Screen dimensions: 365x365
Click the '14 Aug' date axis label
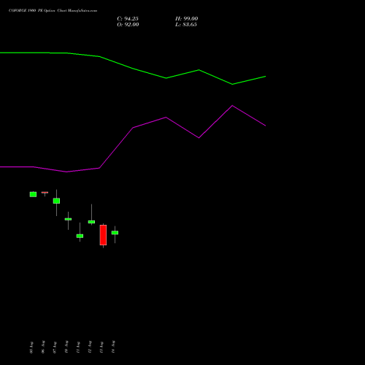pyautogui.click(x=113, y=347)
